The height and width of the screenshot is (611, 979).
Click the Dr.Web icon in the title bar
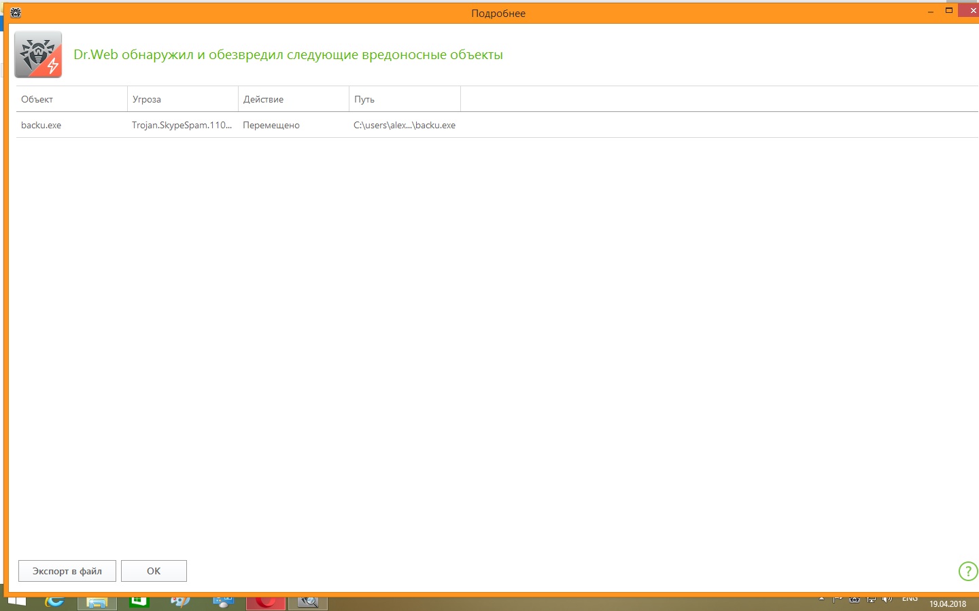tap(16, 12)
